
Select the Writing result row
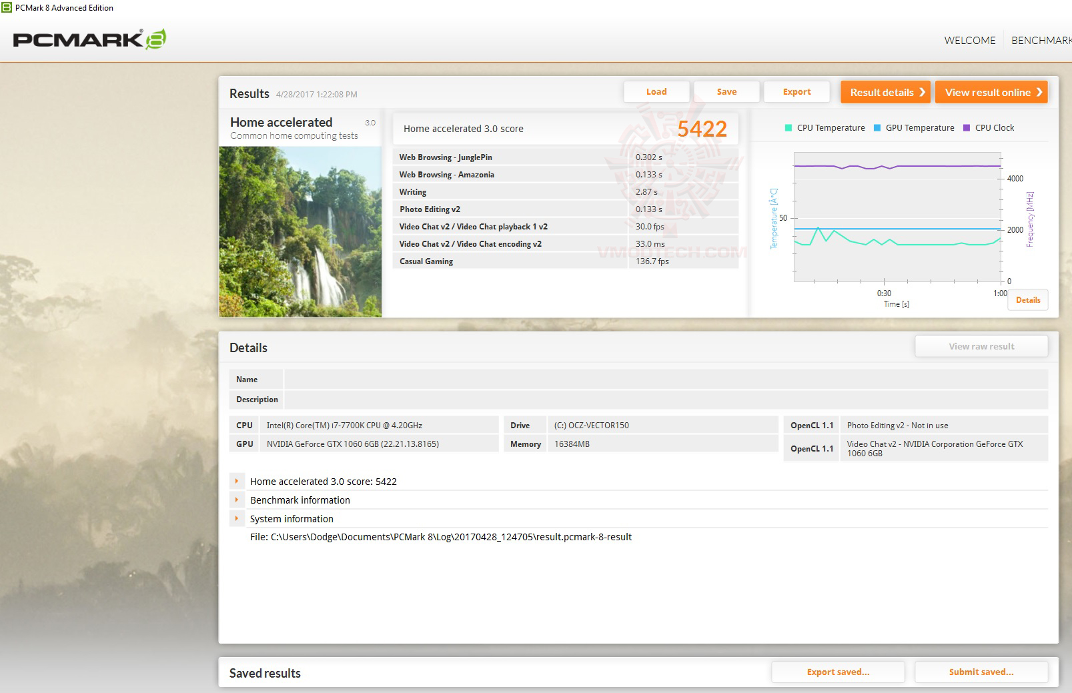[x=566, y=192]
